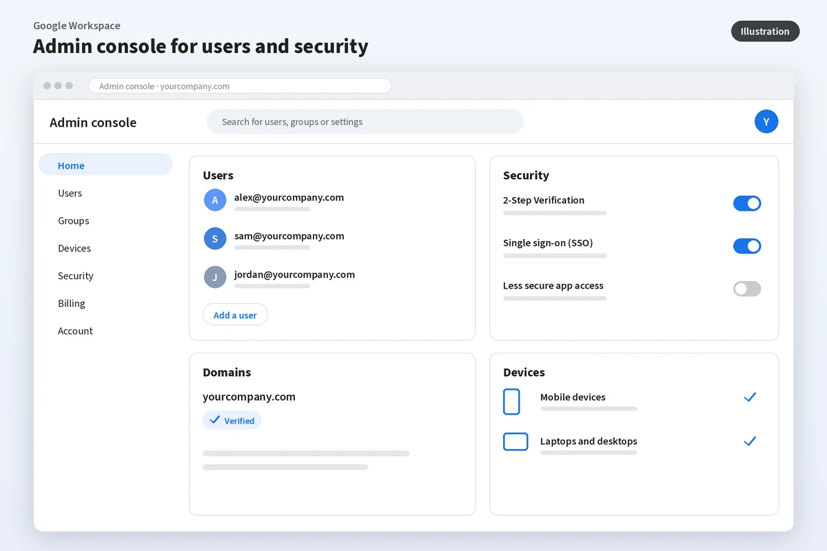This screenshot has height=551, width=827.
Task: Open alex@yourcompany.com user entry
Action: (289, 197)
